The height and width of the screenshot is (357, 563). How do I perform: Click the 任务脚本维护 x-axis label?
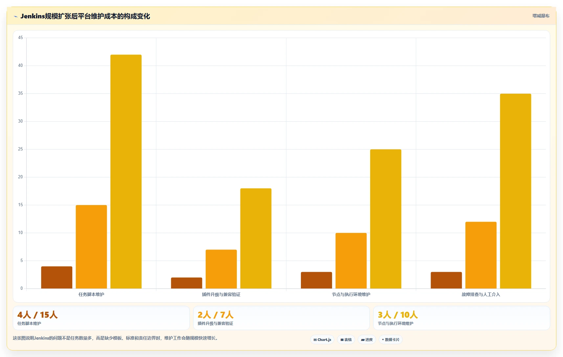[x=91, y=294]
